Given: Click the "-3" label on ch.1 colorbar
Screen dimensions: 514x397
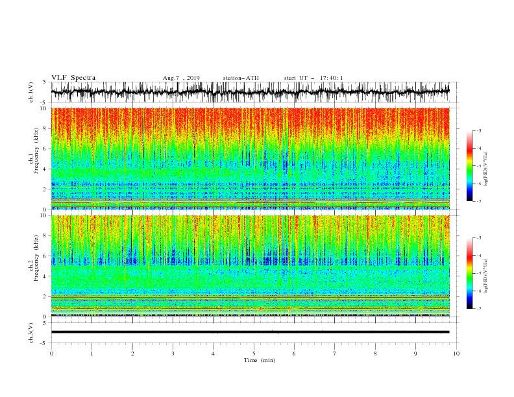Looking at the screenshot, I should (x=478, y=131).
